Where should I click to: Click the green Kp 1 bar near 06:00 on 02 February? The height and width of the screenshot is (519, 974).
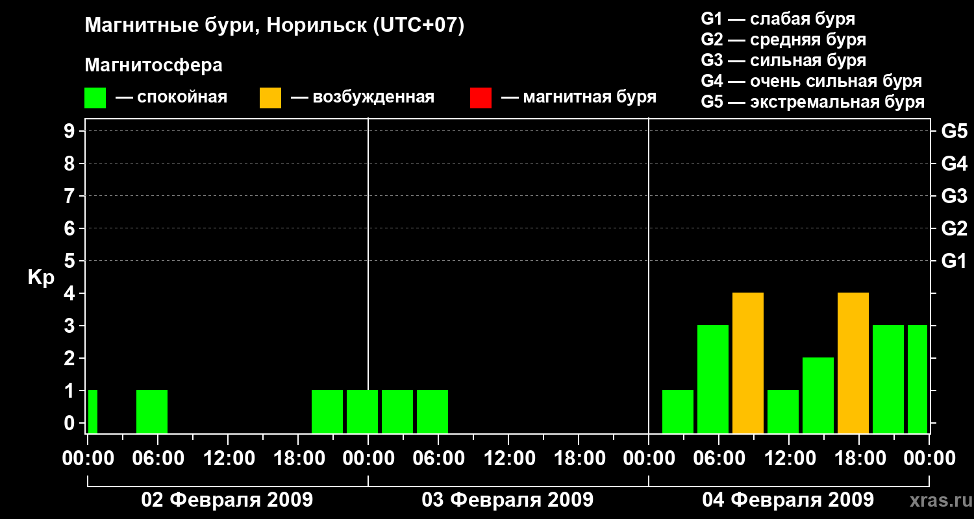(152, 411)
